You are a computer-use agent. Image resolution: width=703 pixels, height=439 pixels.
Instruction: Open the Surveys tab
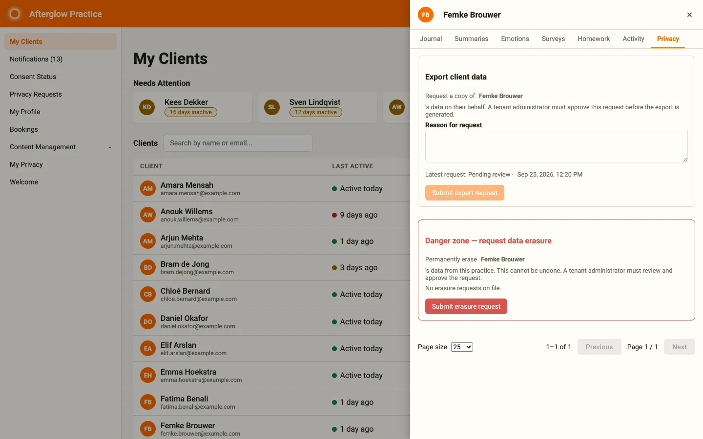tap(553, 39)
